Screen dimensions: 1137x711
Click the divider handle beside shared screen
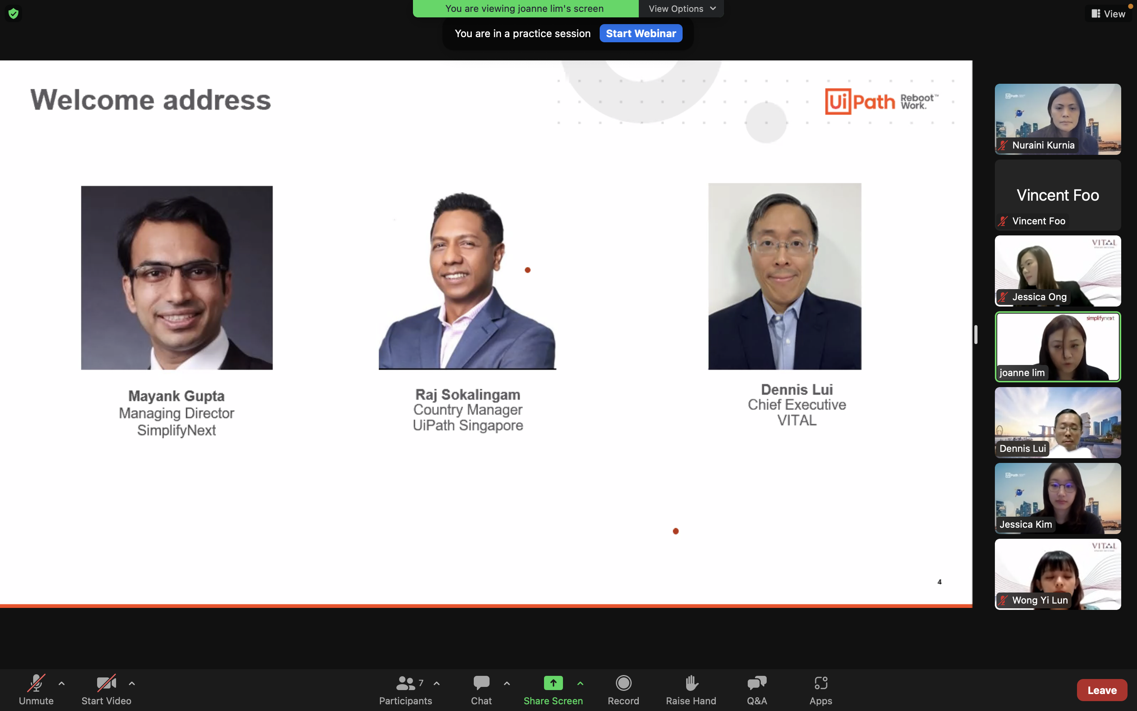976,334
